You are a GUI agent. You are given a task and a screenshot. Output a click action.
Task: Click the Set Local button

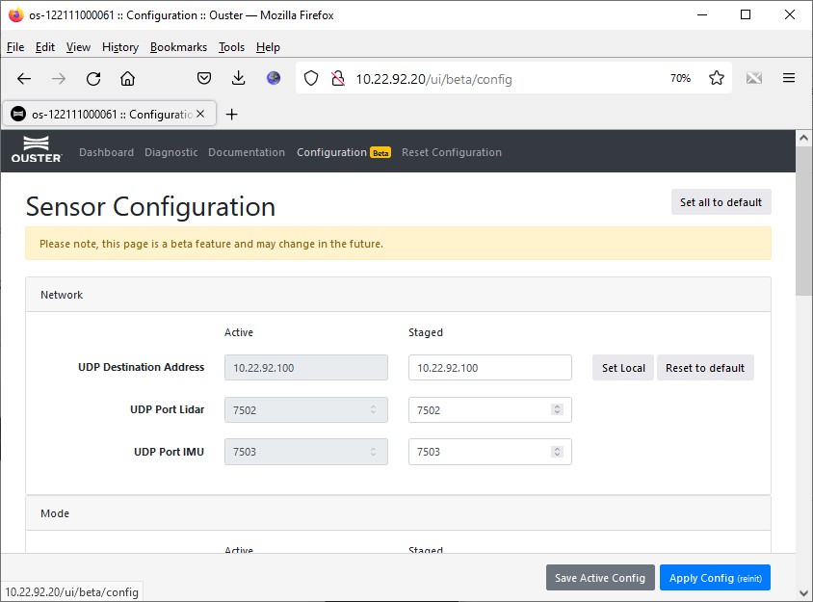623,368
